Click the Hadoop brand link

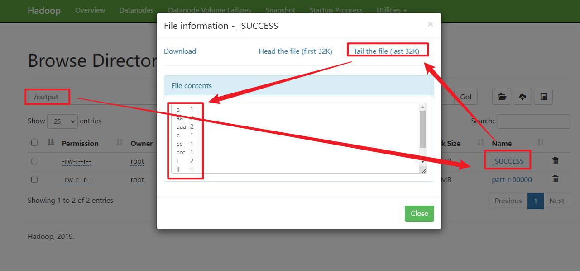tap(44, 10)
